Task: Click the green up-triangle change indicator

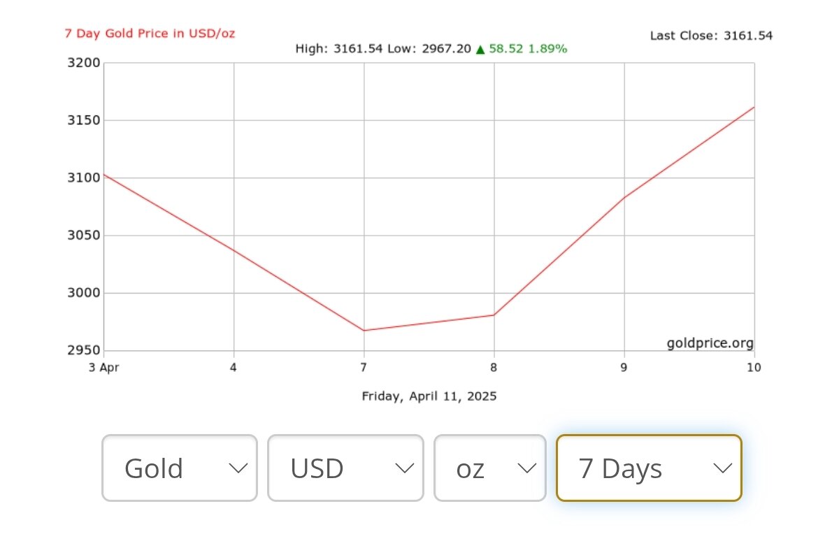Action: coord(480,49)
